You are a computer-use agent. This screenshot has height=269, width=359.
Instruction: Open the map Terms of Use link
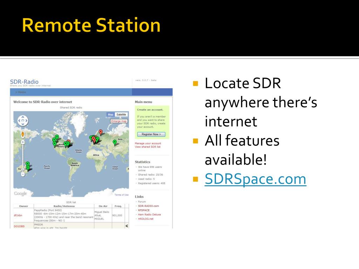pyautogui.click(x=122, y=195)
